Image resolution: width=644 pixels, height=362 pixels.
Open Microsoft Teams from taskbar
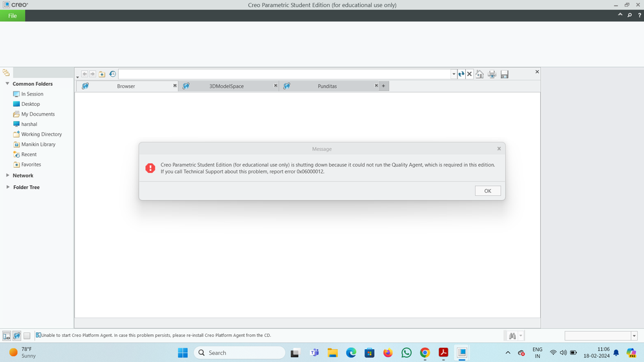click(x=315, y=352)
